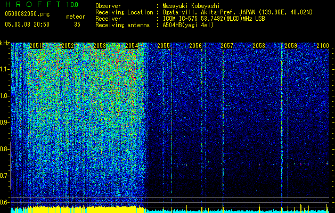Click the 2054 time marker
Image resolution: width=335 pixels, height=213 pixels.
point(132,46)
